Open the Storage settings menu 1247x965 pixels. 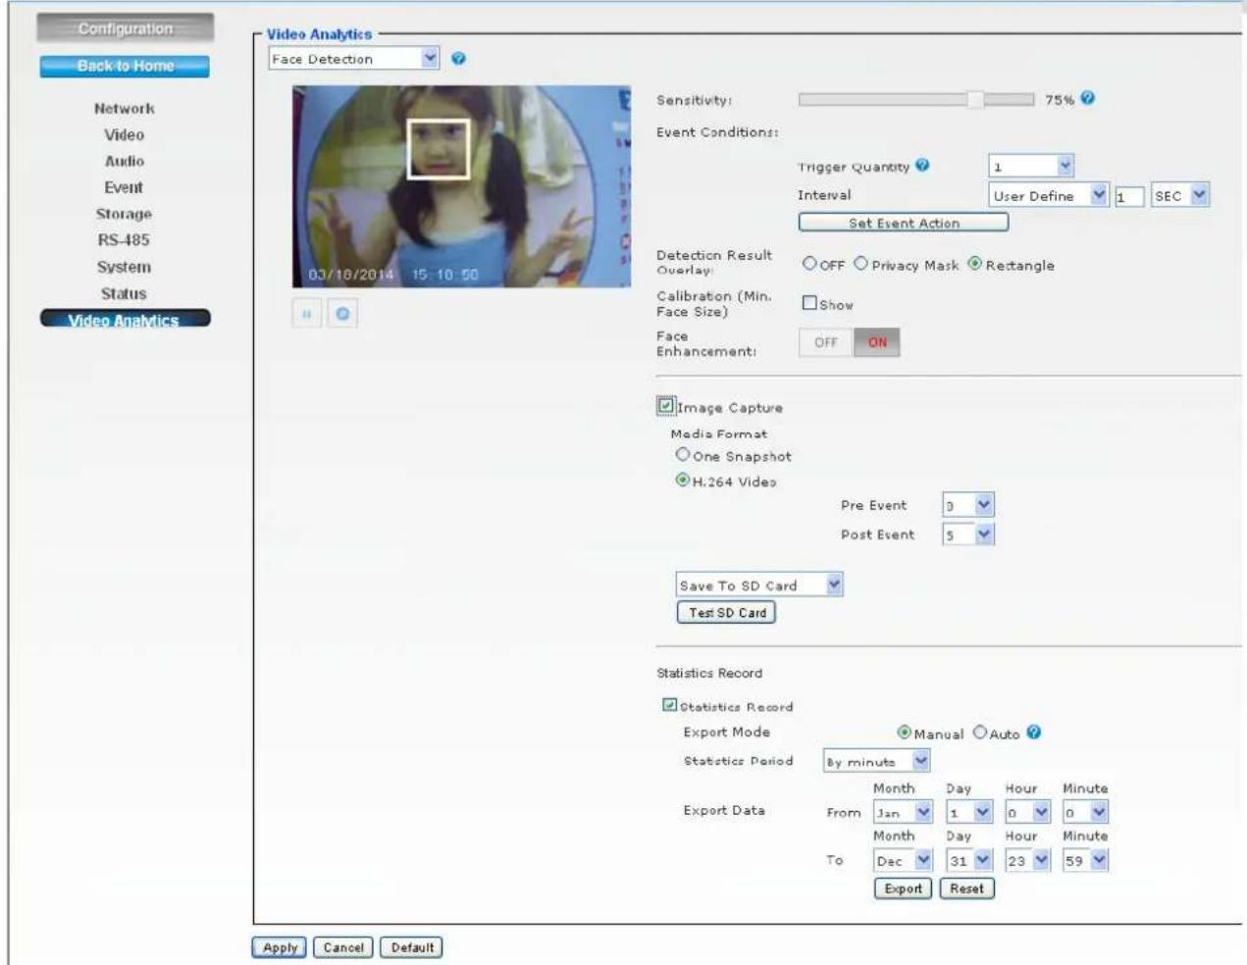125,214
